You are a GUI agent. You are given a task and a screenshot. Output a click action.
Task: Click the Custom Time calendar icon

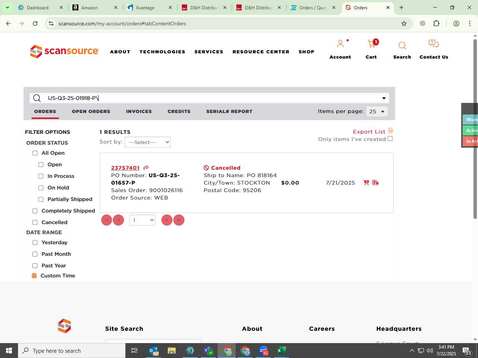point(34,276)
